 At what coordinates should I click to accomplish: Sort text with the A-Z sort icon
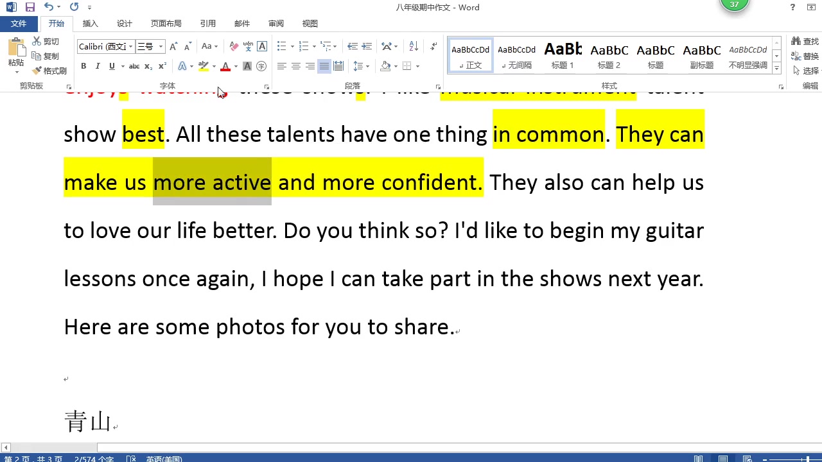click(x=414, y=46)
